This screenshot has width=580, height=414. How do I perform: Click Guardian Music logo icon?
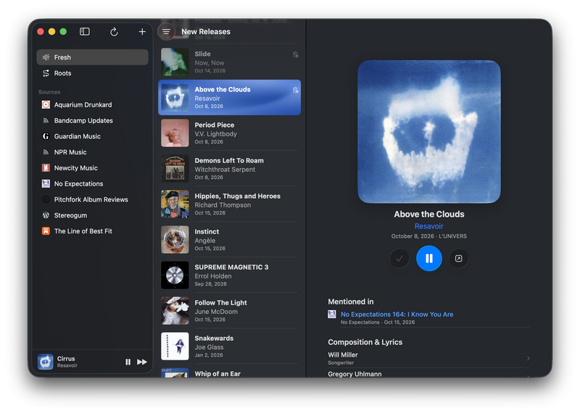click(x=46, y=136)
